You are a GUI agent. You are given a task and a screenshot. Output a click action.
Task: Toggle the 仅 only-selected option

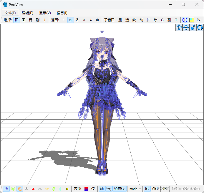pos(93,189)
